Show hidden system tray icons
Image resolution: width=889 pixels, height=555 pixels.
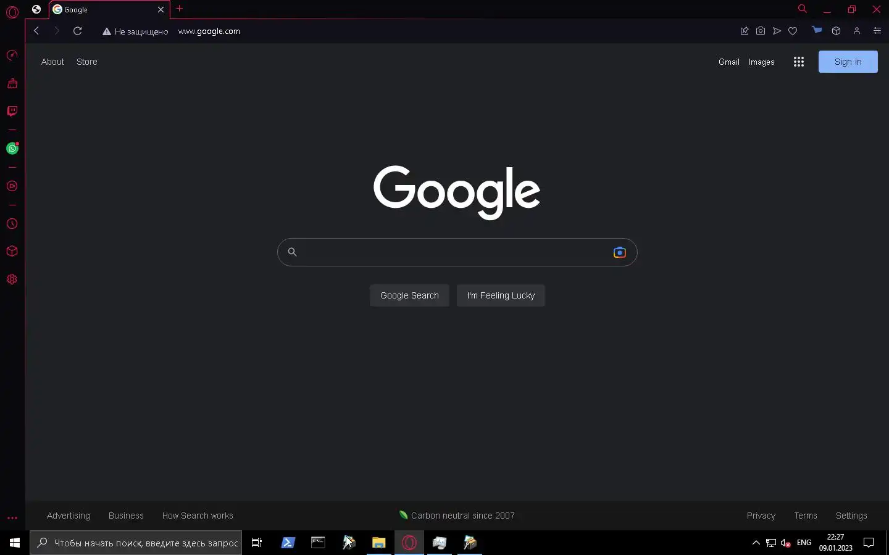point(756,543)
